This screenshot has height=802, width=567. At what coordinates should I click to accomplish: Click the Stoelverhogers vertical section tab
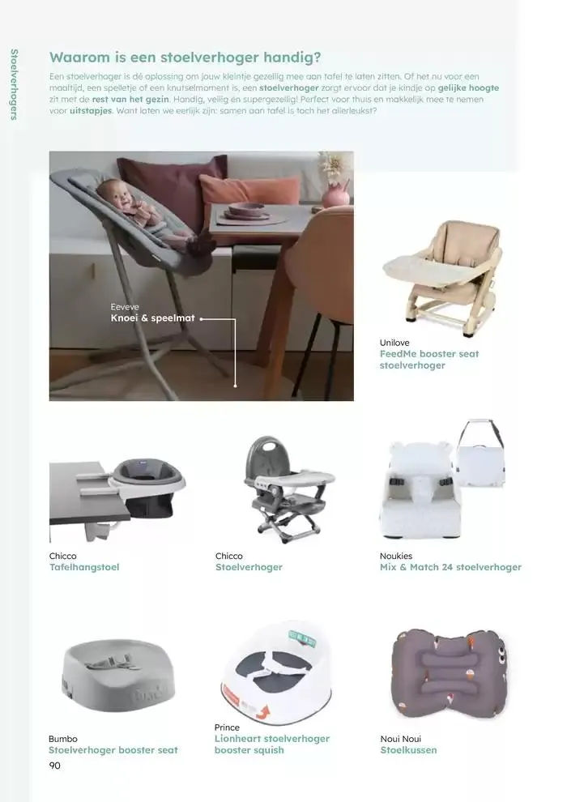click(x=14, y=84)
